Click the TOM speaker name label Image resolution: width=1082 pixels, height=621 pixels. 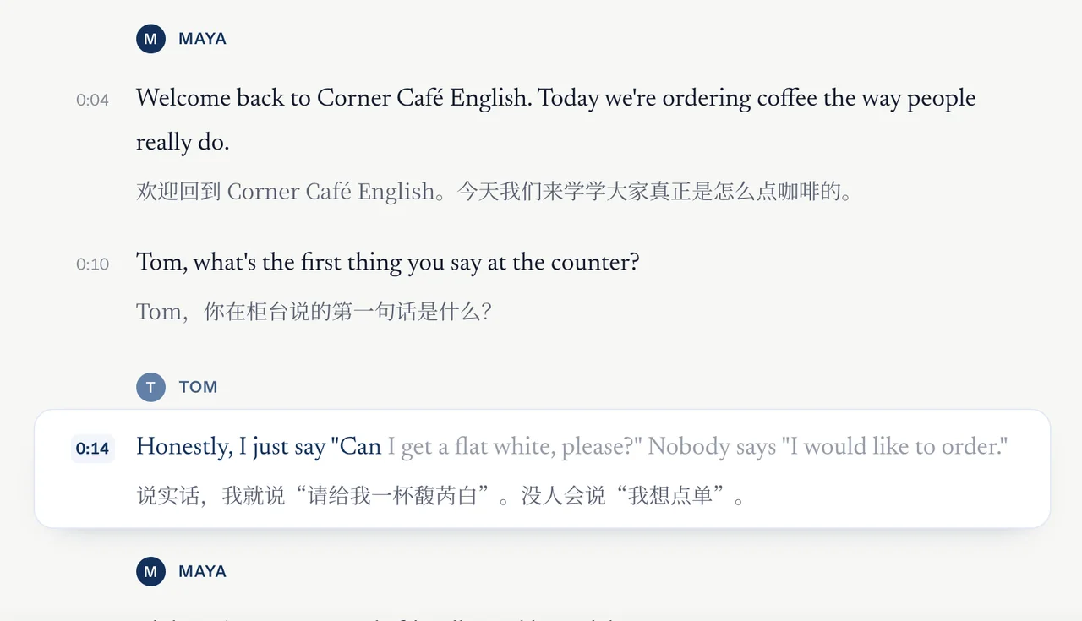pos(198,387)
